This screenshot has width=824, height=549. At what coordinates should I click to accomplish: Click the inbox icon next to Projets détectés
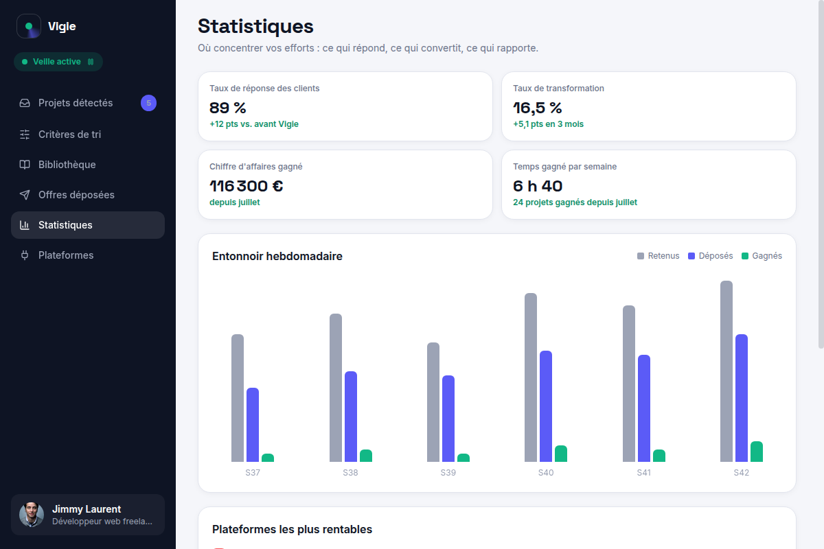click(x=25, y=103)
